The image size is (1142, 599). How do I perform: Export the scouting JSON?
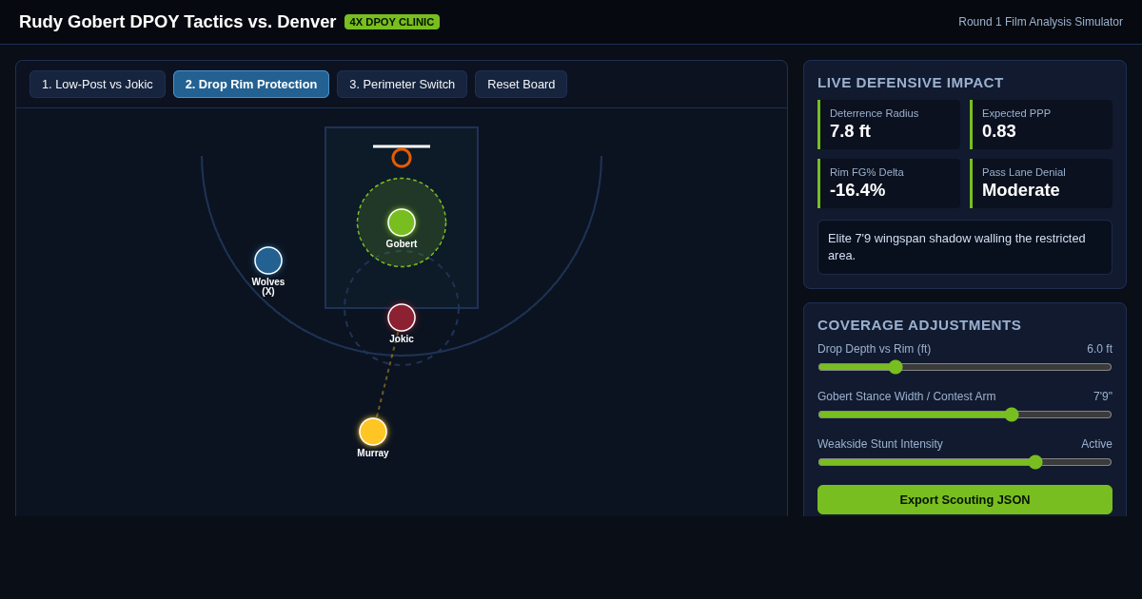tap(965, 499)
